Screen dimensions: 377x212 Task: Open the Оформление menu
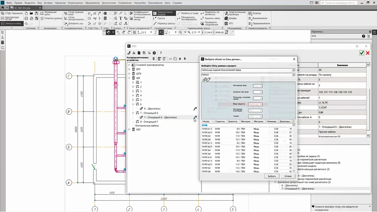[92, 3]
